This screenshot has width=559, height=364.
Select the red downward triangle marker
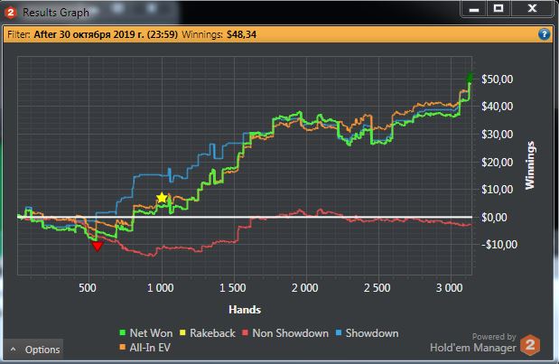pos(97,246)
